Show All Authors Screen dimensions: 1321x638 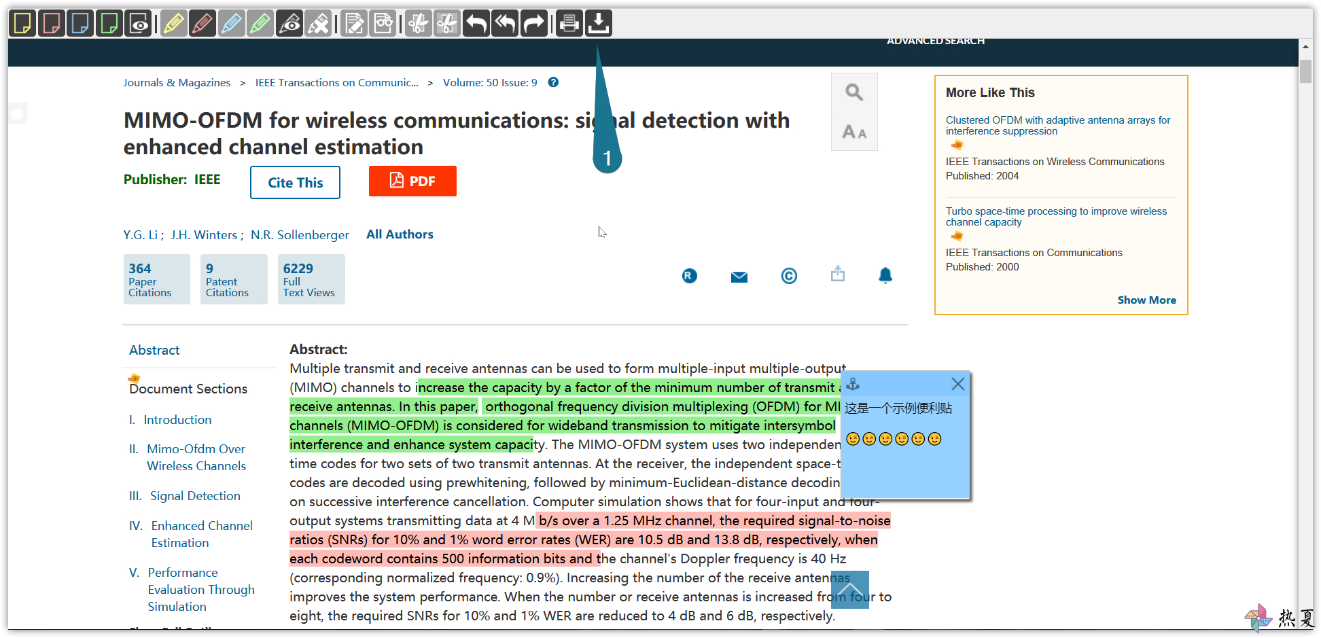[400, 234]
